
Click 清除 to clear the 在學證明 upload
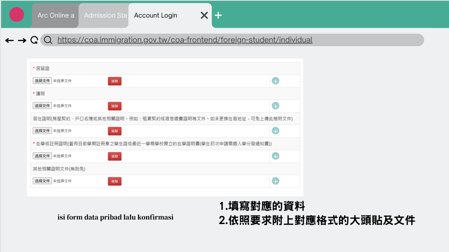click(x=114, y=156)
